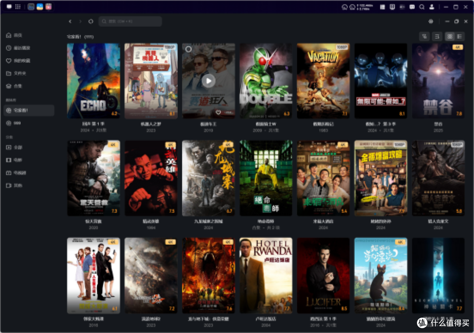This screenshot has height=333, width=474.
Task: Open the Secret Level blue-door poster
Action: 438,275
